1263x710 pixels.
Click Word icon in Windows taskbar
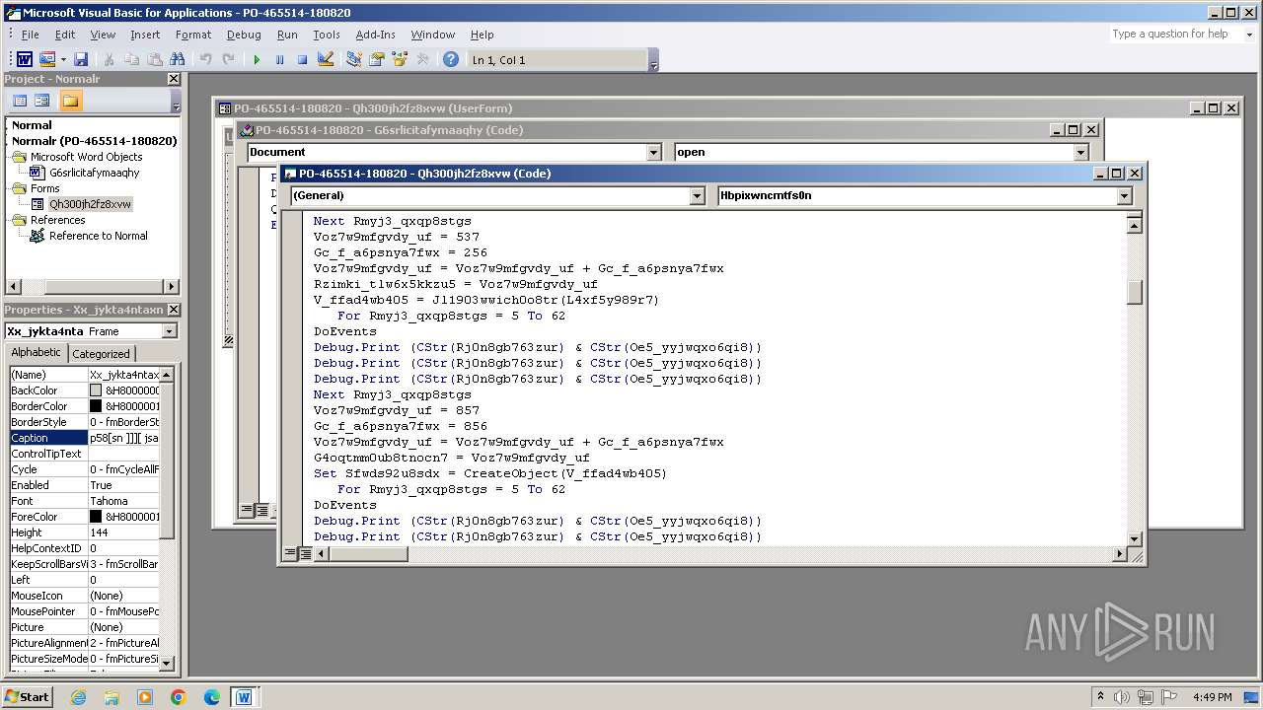coord(244,697)
